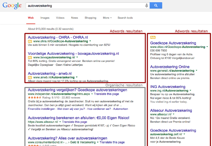Click Ad badge next to anwb.nl URL

pyautogui.click(x=30, y=77)
